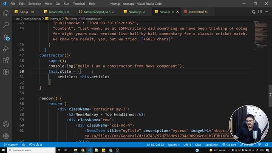Open the Help menu
This screenshot has height=153, width=272.
92,4
